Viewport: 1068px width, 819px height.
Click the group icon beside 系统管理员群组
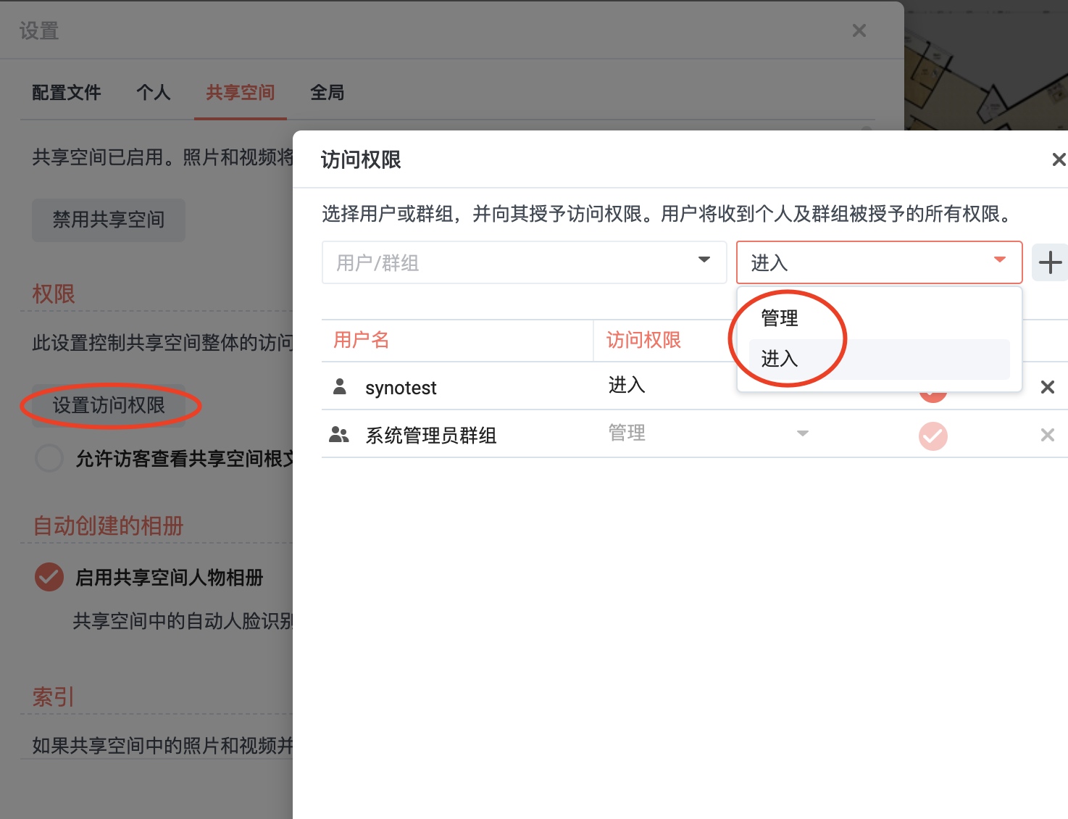[x=339, y=435]
